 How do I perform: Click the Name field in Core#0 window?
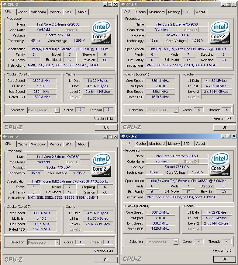[x=58, y=25]
